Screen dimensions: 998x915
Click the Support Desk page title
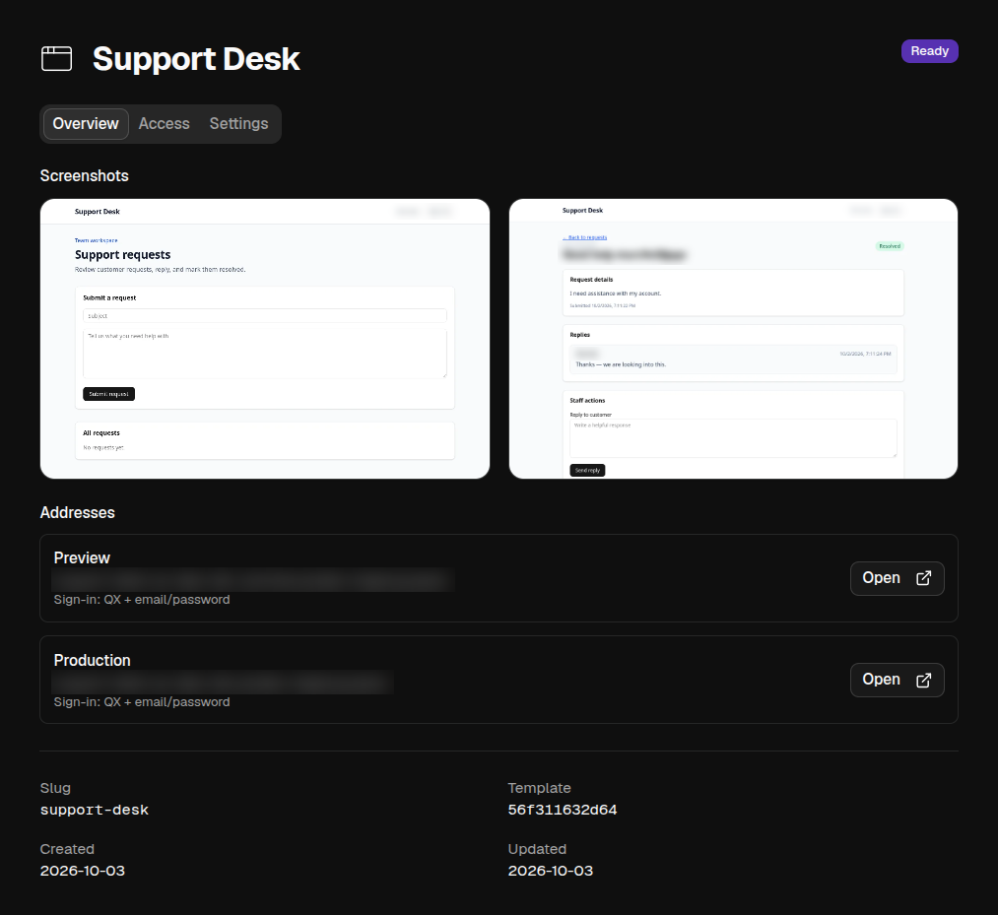(196, 58)
